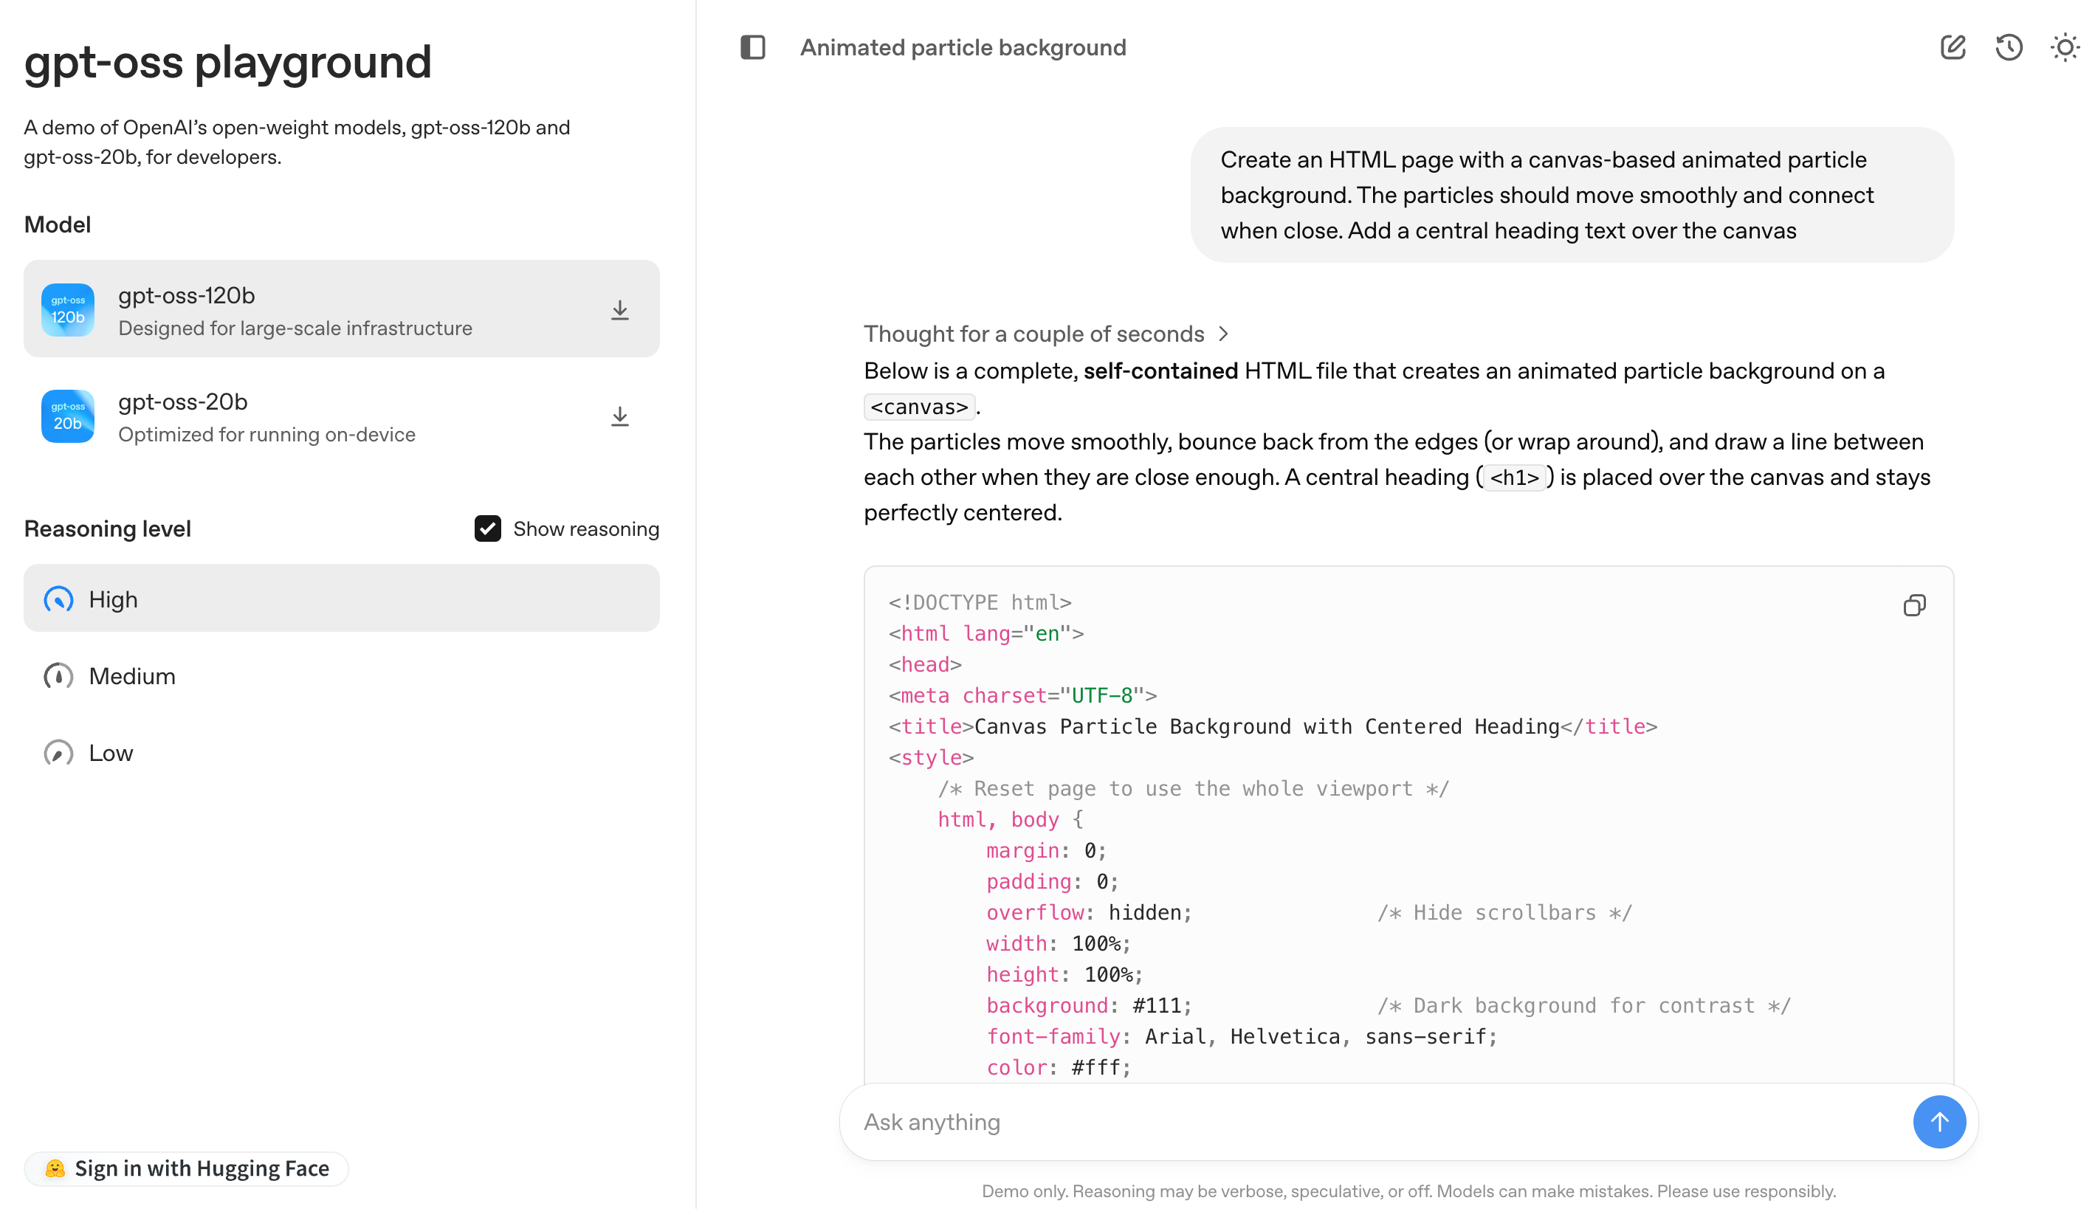The height and width of the screenshot is (1209, 2095).
Task: Click Animated particle background chat title
Action: point(963,47)
